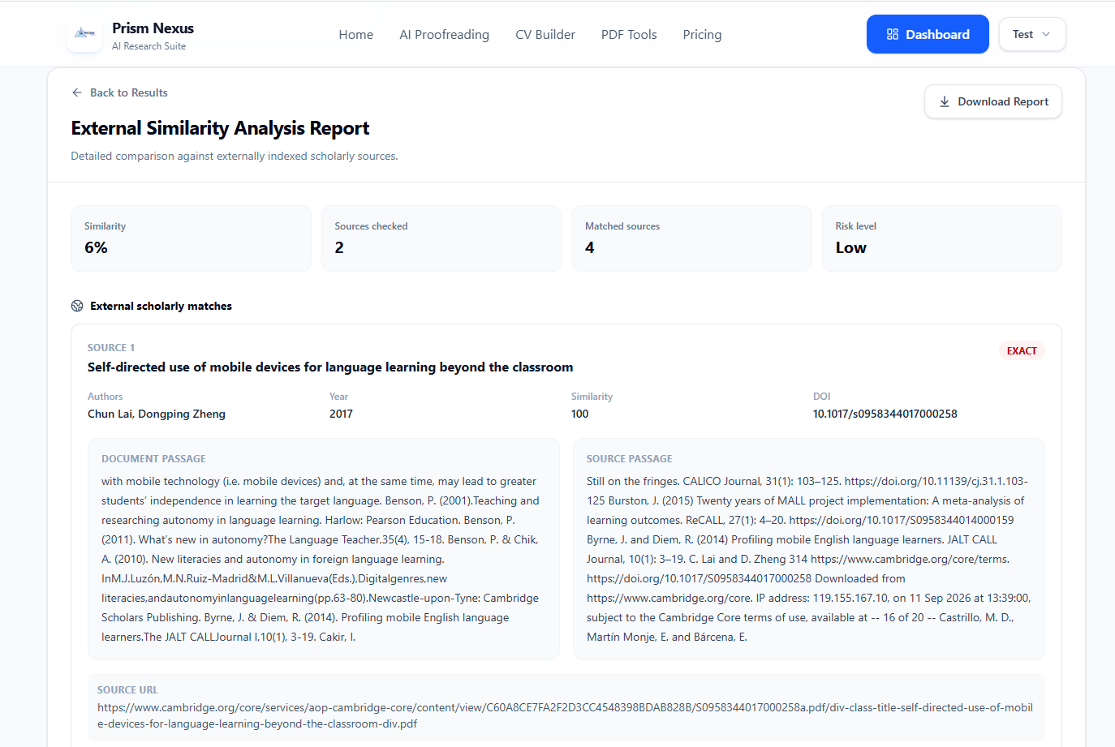Go to the Home page
This screenshot has width=1115, height=747.
click(356, 34)
